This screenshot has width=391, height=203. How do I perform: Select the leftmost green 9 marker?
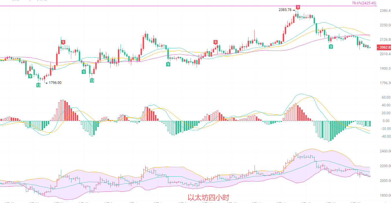(x=30, y=76)
